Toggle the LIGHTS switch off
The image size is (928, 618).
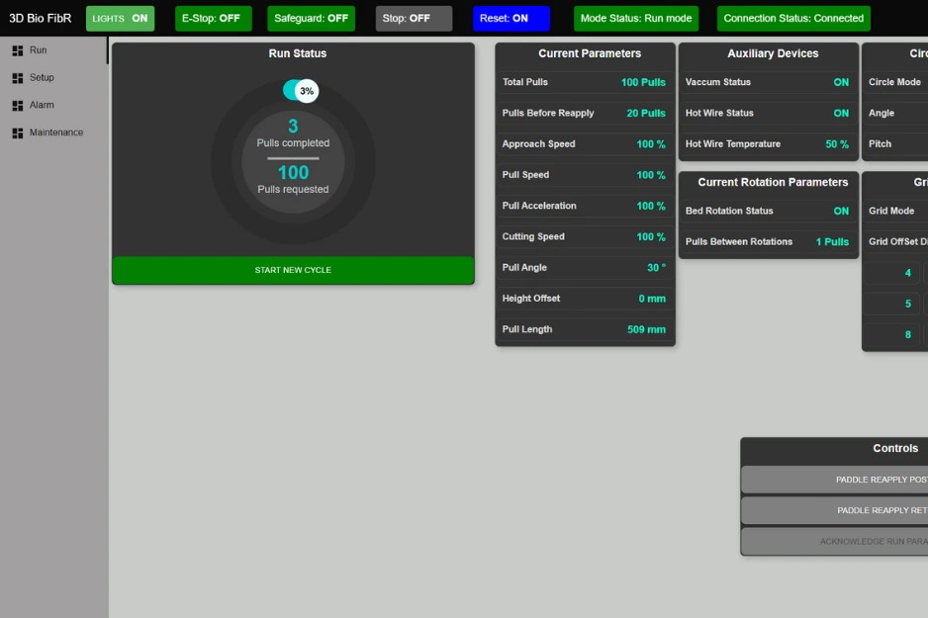pos(120,18)
